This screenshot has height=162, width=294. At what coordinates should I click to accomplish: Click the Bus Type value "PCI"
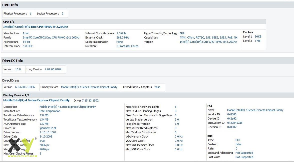click(237, 140)
